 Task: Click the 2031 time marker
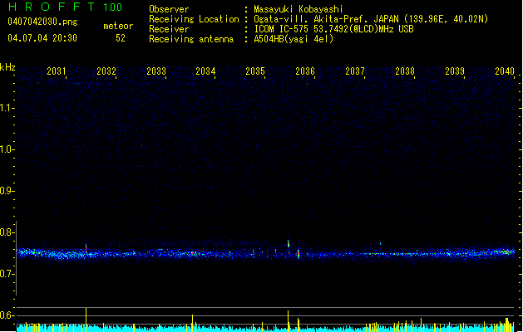click(x=57, y=71)
